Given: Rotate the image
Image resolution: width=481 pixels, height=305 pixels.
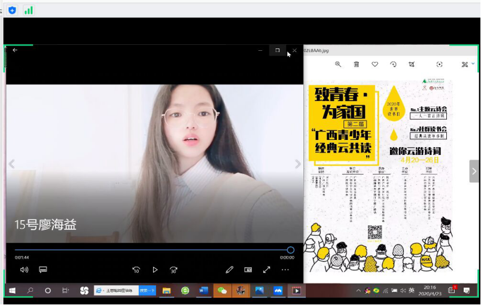Looking at the screenshot, I should coord(393,65).
